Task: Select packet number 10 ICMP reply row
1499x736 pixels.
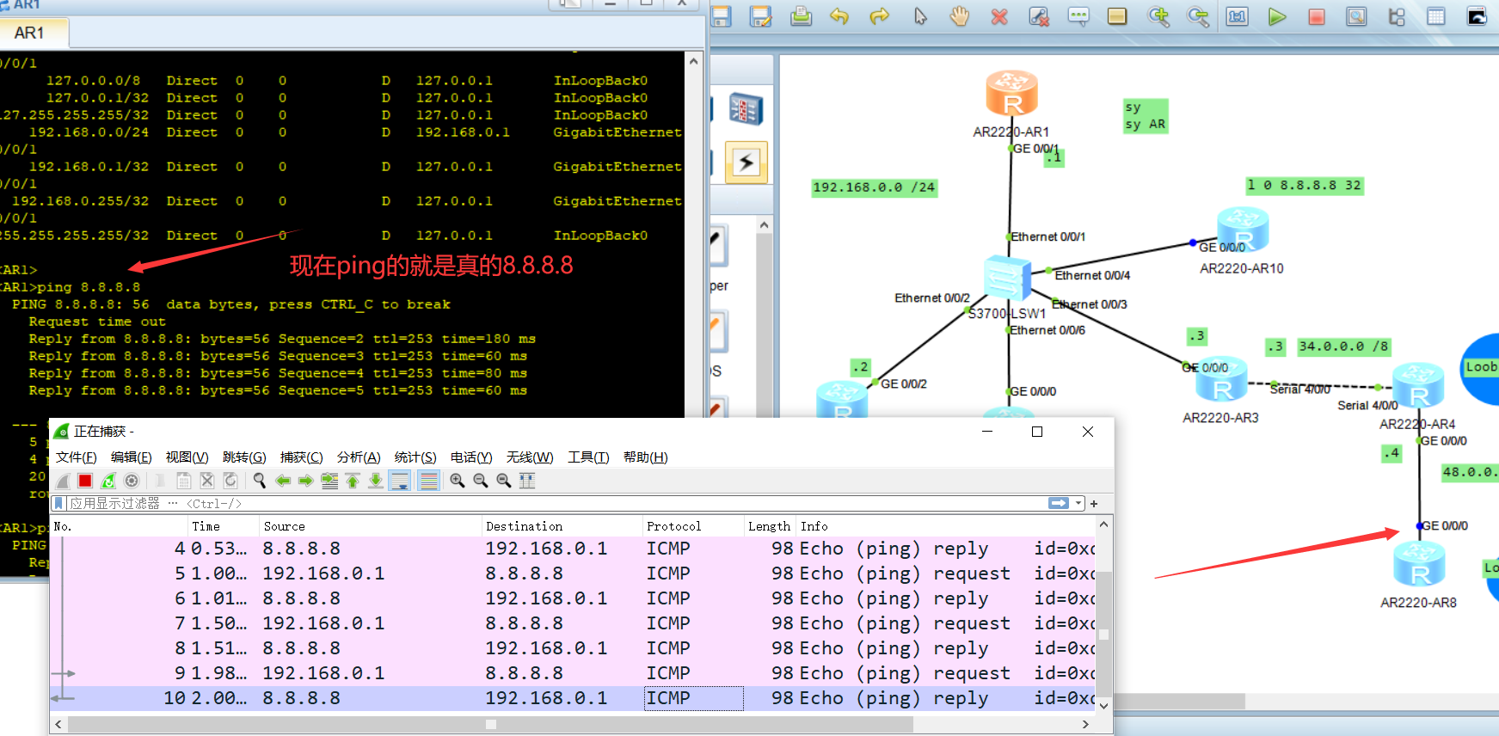Action: pos(573,698)
